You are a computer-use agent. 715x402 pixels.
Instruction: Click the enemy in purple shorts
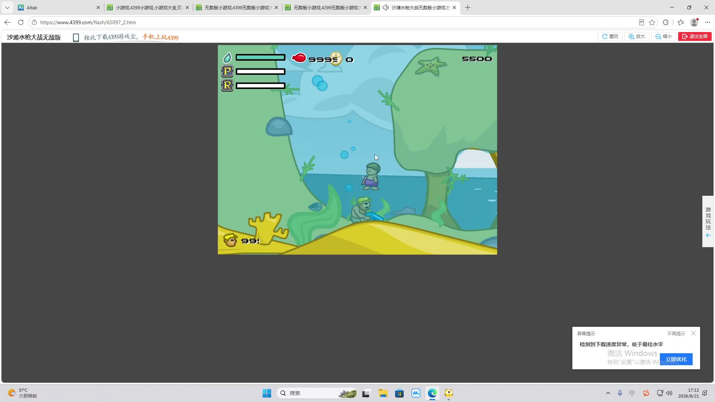coord(371,176)
